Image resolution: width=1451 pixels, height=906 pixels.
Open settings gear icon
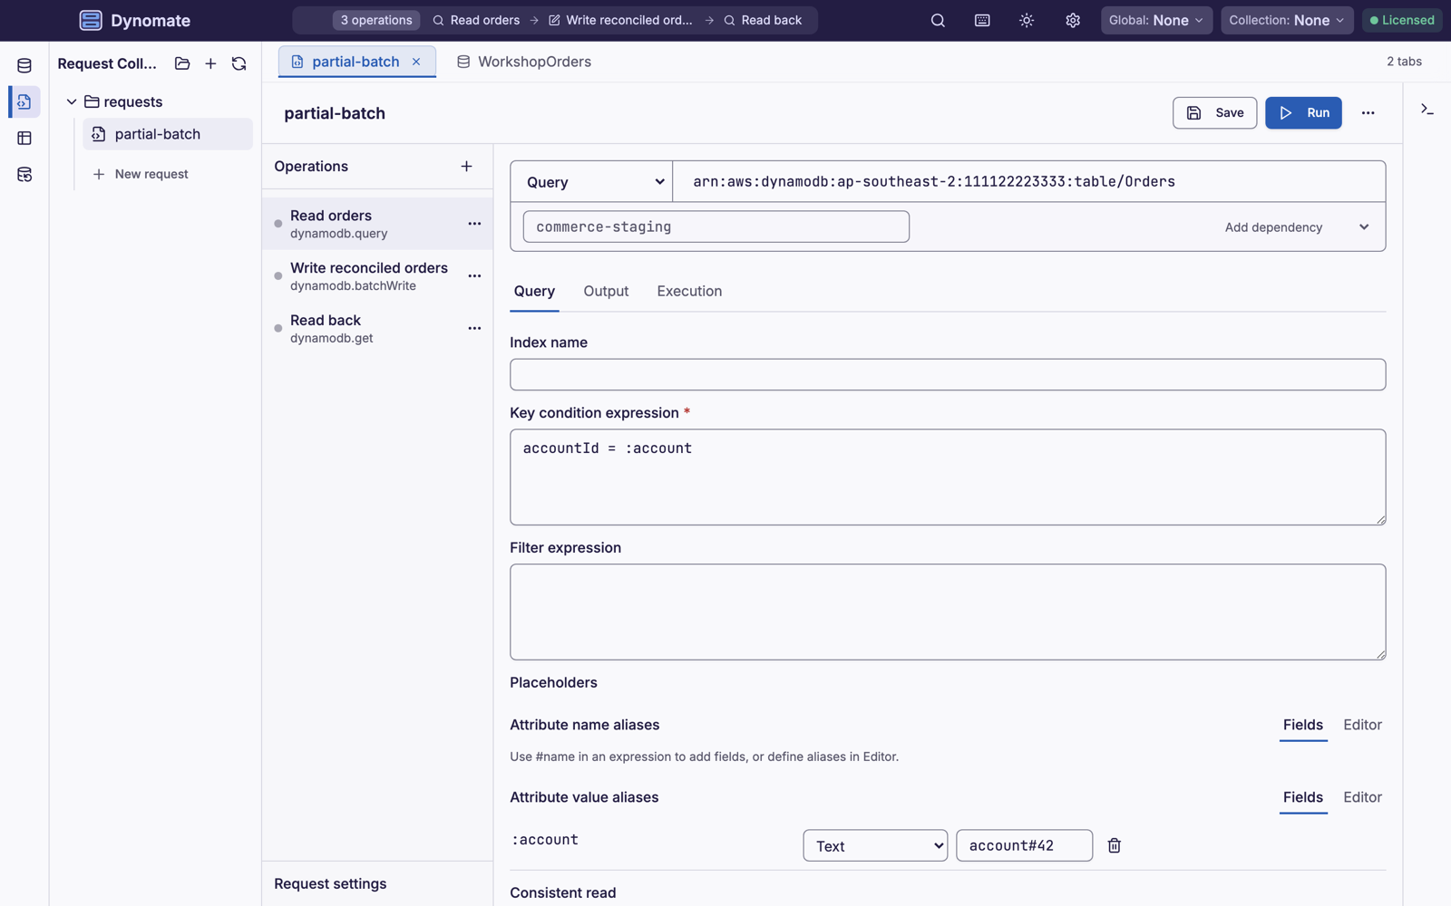coord(1073,20)
